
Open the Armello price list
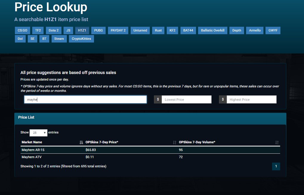255,30
